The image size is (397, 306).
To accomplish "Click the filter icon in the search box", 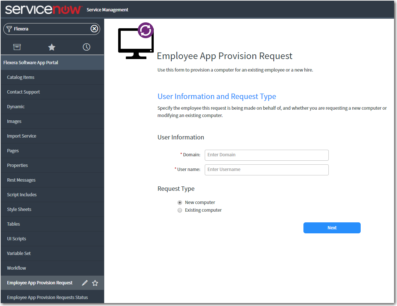I will click(8, 29).
